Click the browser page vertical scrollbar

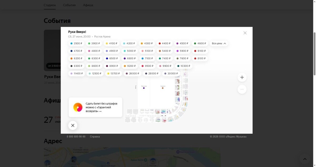point(314,54)
